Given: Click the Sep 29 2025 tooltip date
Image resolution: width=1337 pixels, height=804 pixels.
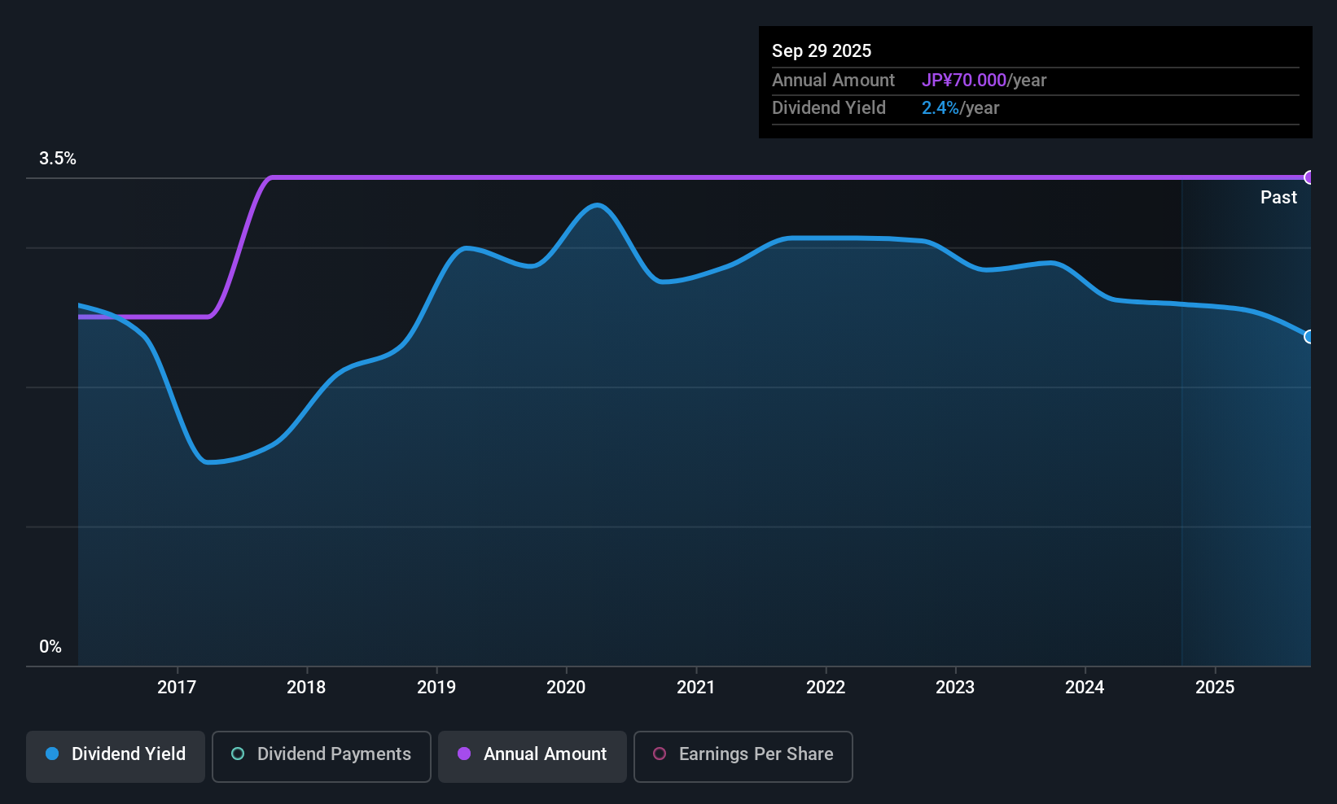Looking at the screenshot, I should 822,51.
